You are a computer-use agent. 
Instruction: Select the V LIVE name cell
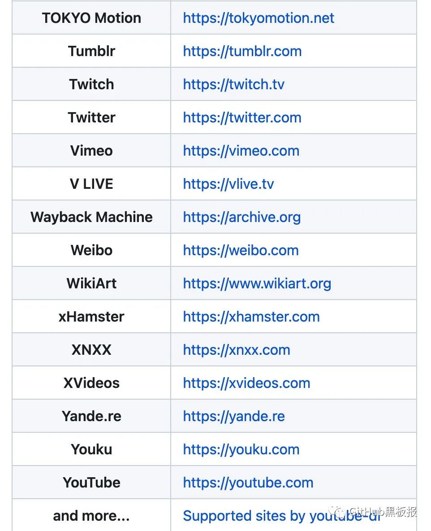91,183
